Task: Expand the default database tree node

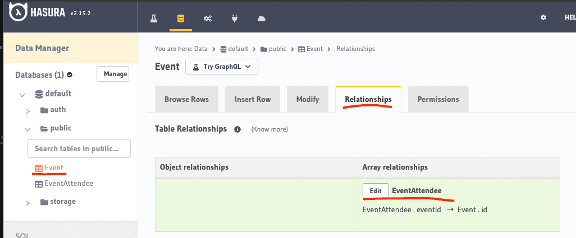Action: [22, 95]
